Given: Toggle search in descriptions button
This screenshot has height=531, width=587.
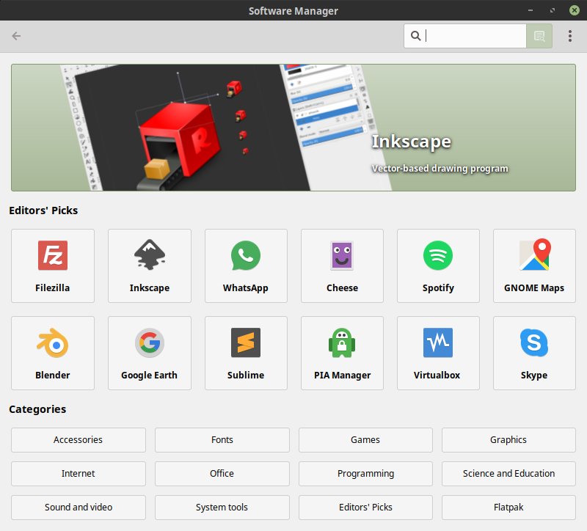Looking at the screenshot, I should click(x=539, y=36).
